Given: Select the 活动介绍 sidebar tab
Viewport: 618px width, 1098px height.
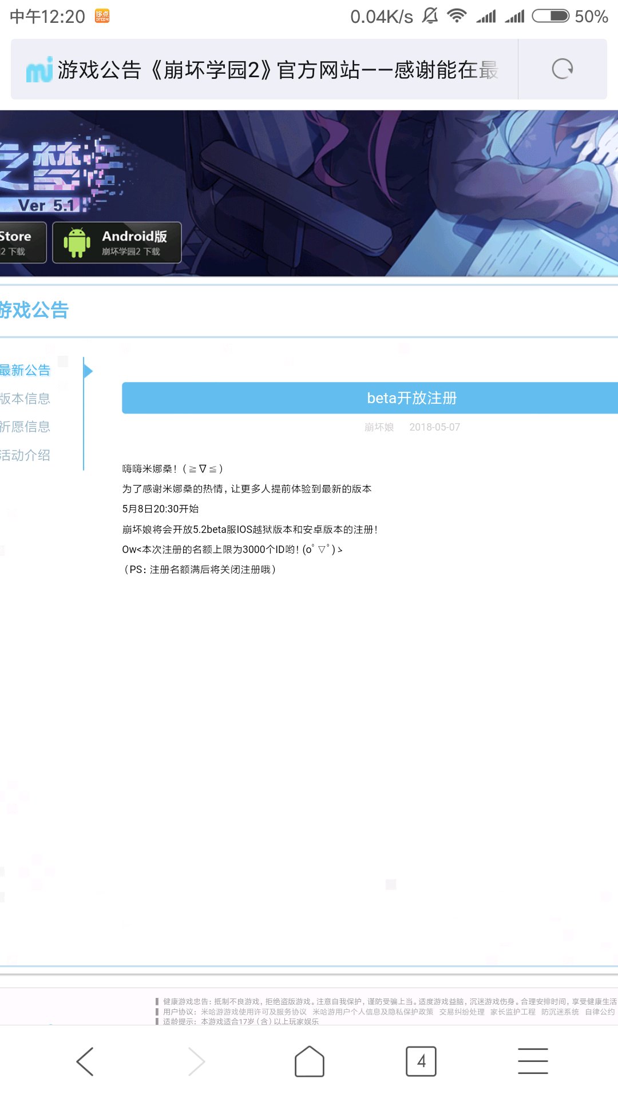Looking at the screenshot, I should pos(25,455).
